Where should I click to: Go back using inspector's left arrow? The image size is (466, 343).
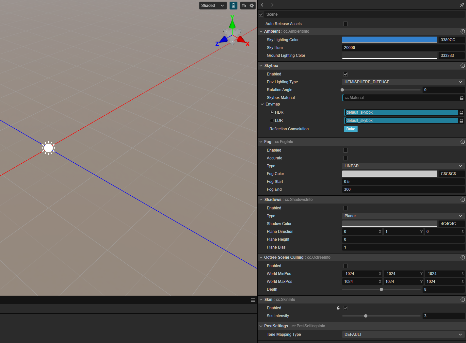click(262, 5)
